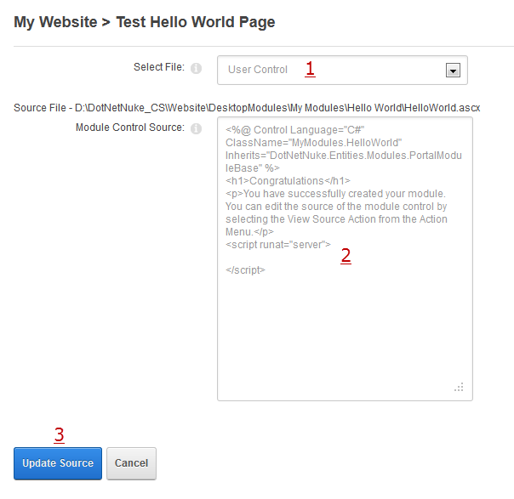Click the h1 Congratulations line

[x=288, y=181]
